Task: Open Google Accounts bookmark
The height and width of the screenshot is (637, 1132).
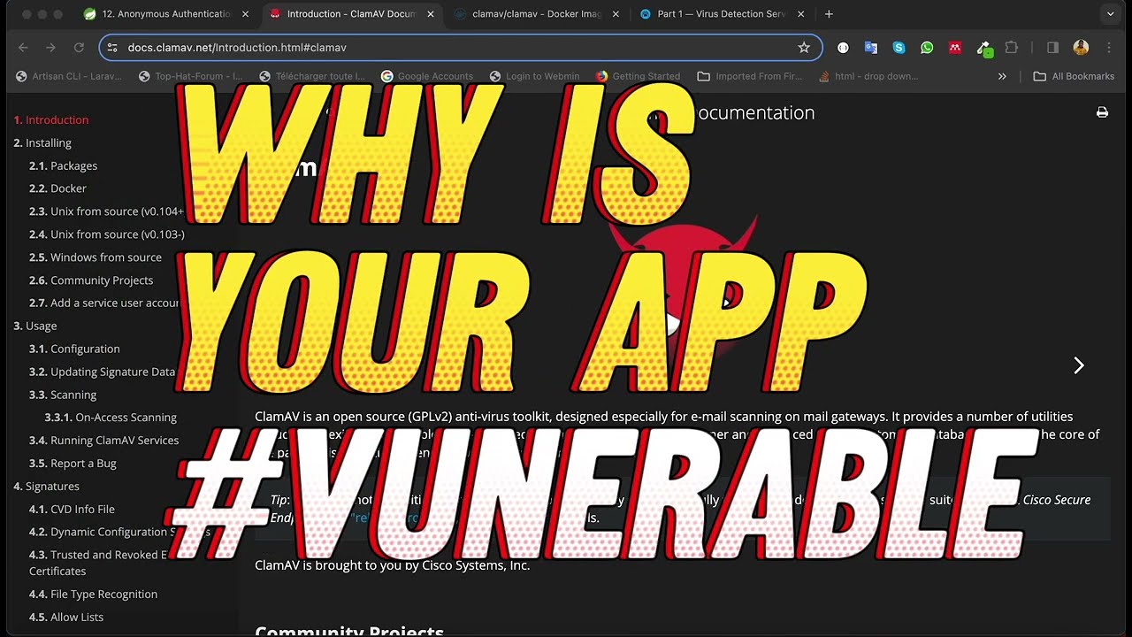Action: click(x=427, y=76)
